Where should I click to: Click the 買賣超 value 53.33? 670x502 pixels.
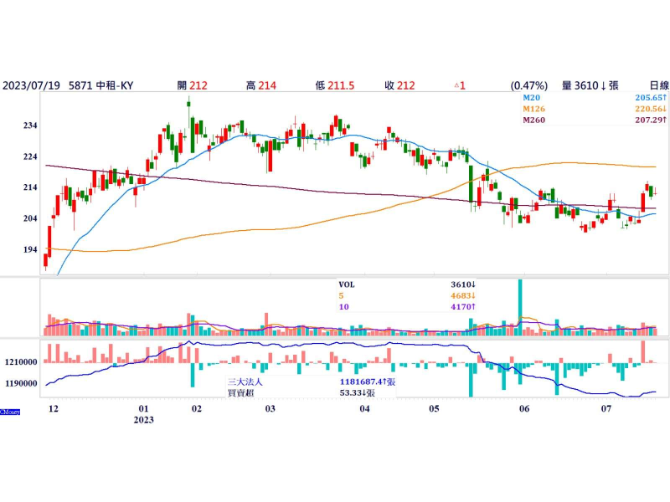358,392
